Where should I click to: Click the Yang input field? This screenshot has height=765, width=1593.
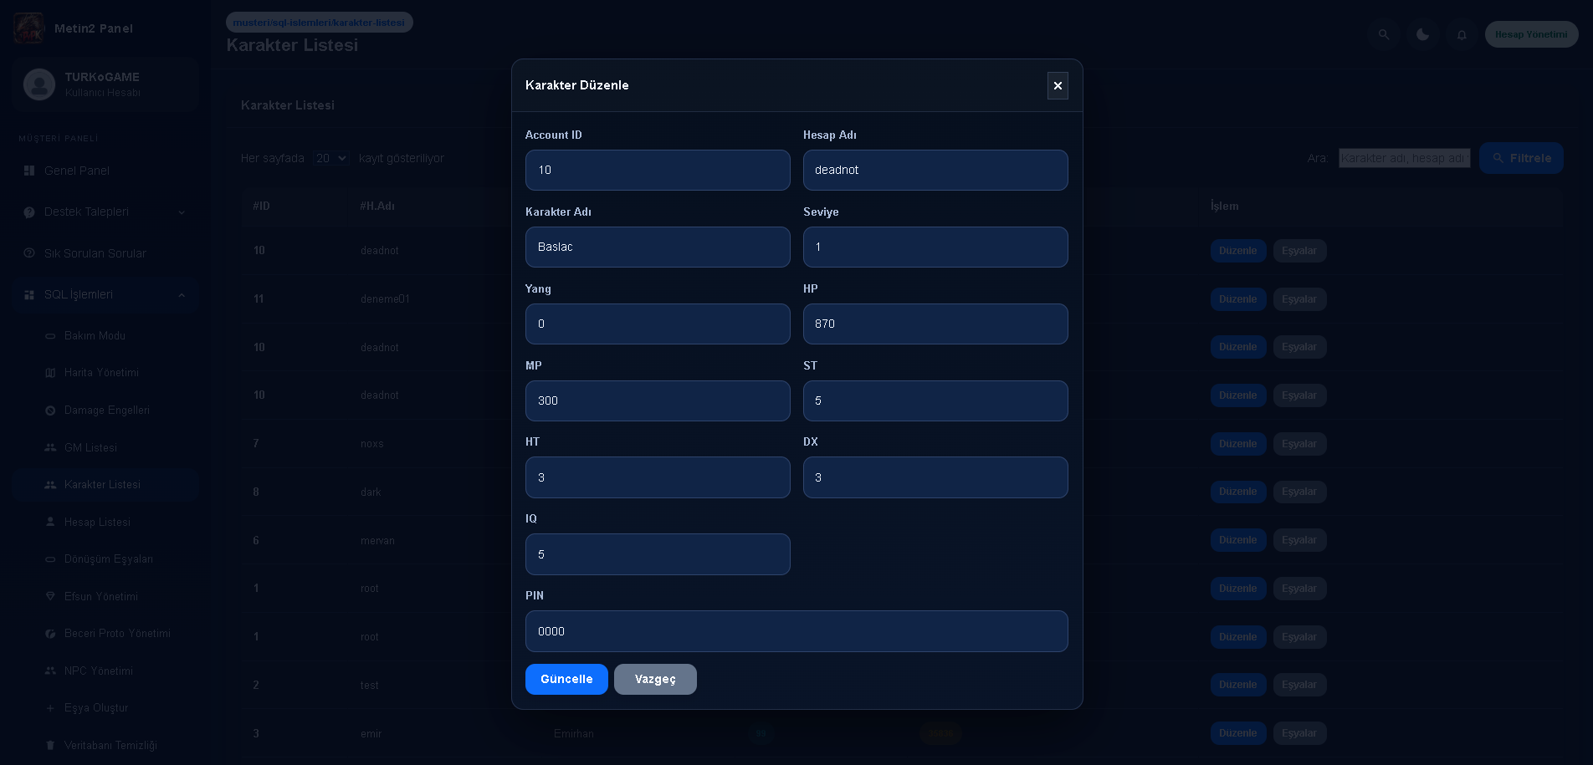coord(658,324)
